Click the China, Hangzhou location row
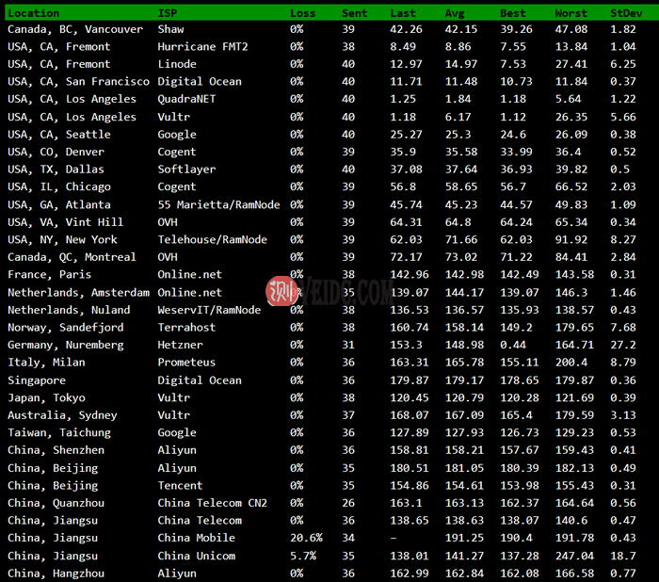659x582 pixels. pyautogui.click(x=56, y=573)
